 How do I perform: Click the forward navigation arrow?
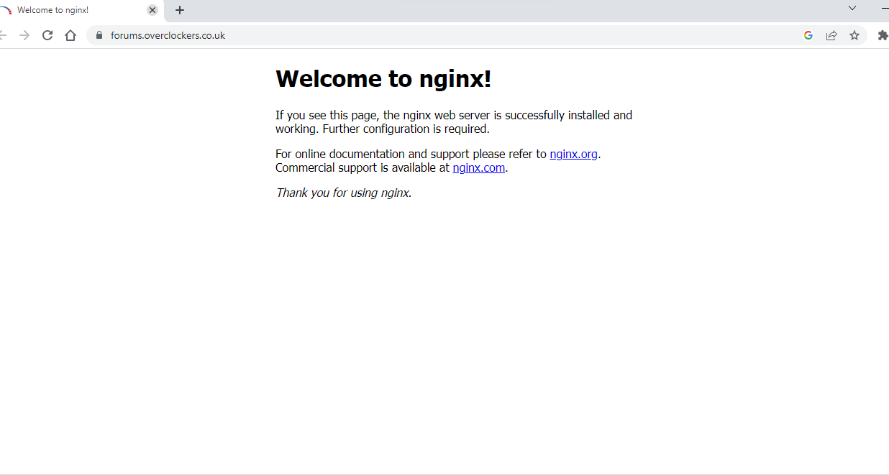click(x=24, y=35)
